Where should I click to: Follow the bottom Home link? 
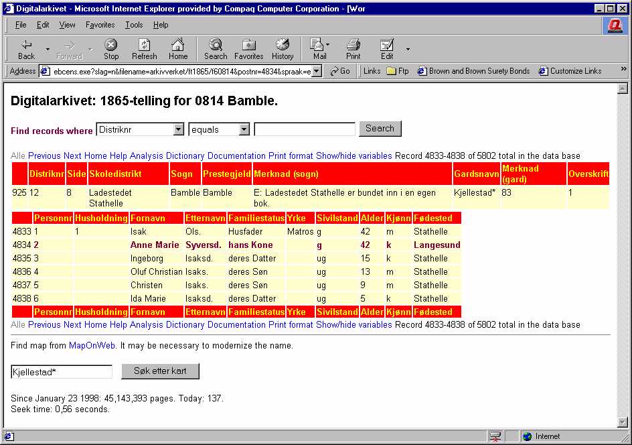coord(96,324)
